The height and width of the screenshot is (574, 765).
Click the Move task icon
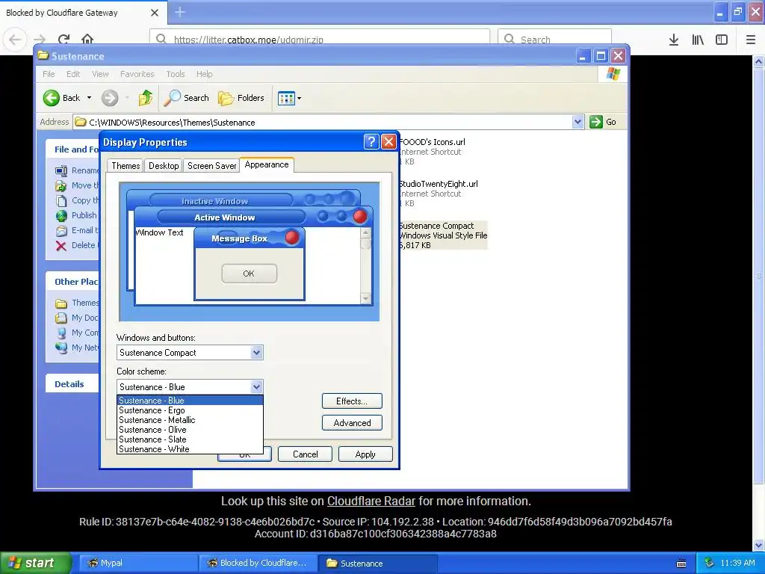point(61,185)
